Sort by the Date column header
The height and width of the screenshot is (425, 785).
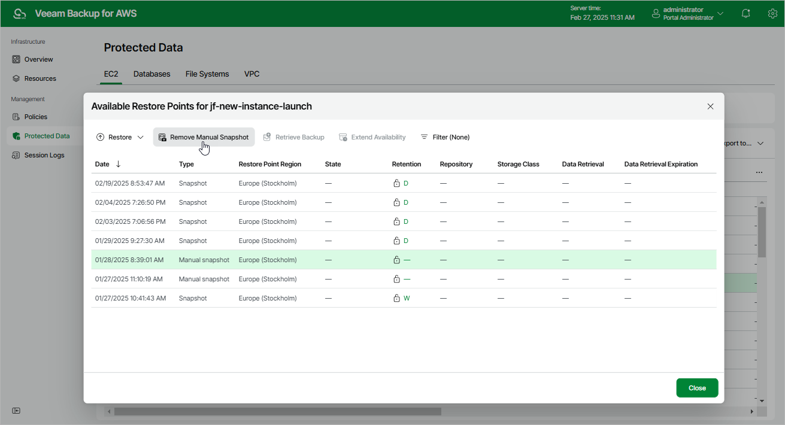coord(102,164)
